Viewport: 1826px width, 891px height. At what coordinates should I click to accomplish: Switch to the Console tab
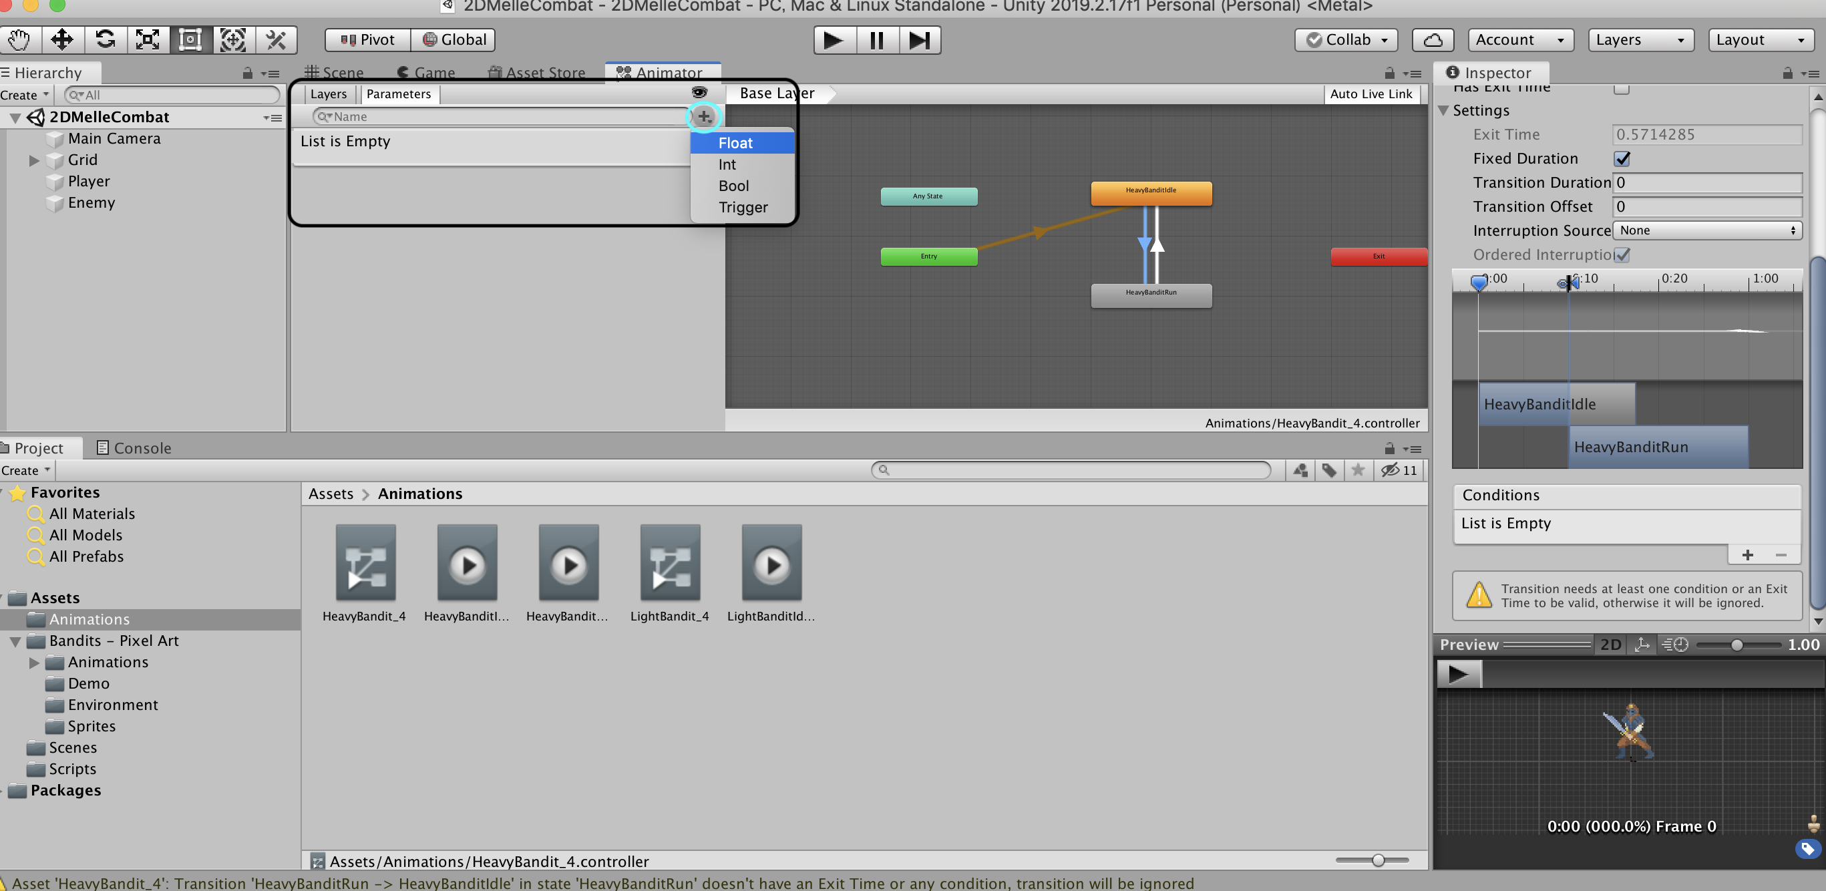[135, 448]
